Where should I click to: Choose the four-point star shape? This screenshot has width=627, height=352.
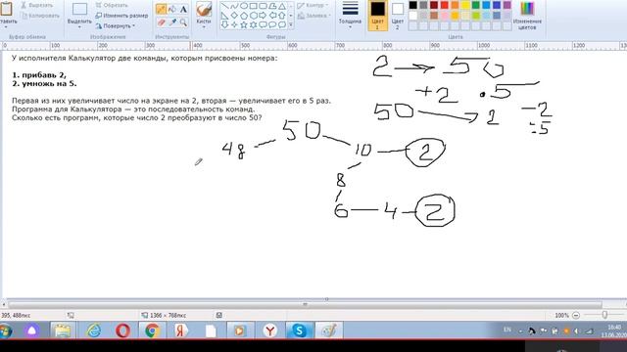coord(234,24)
